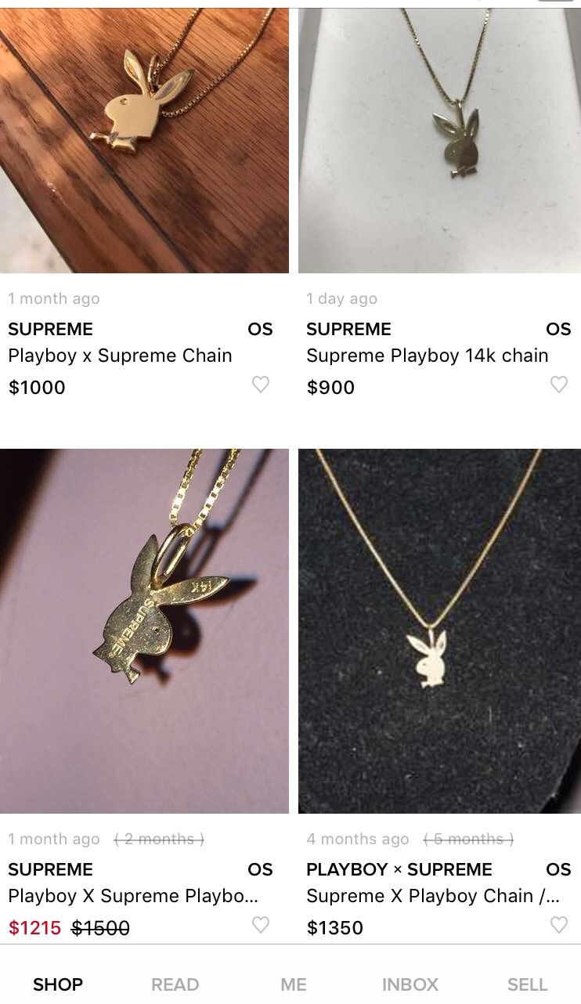Image resolution: width=581 pixels, height=1004 pixels.
Task: Switch to the READ tab
Action: tap(175, 984)
